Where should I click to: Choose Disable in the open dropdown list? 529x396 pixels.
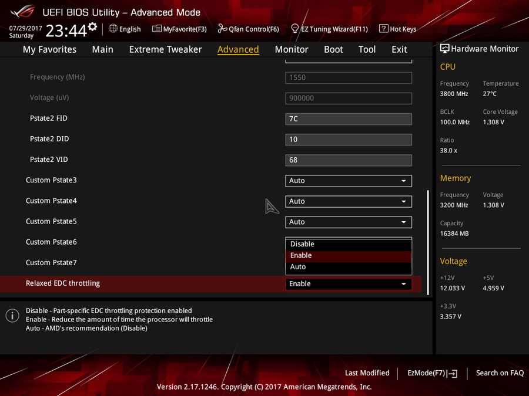(349, 244)
